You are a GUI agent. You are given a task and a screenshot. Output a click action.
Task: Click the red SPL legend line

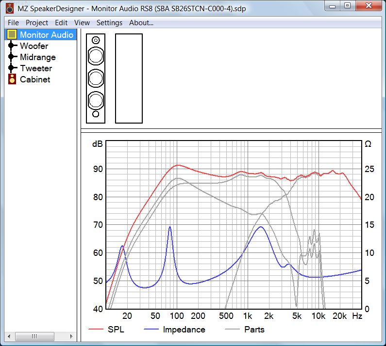(96, 330)
